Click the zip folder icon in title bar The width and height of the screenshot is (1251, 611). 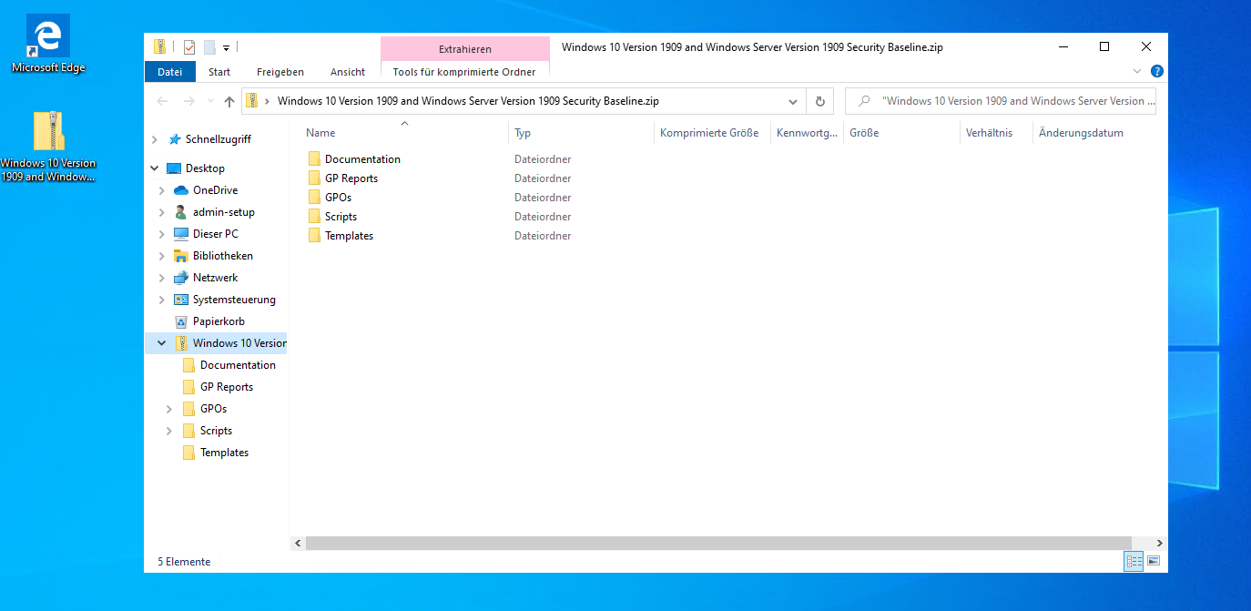click(x=160, y=47)
